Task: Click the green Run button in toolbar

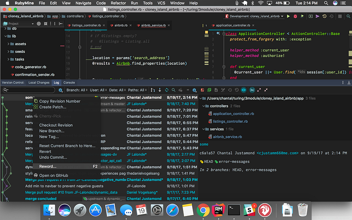Action: [288, 16]
